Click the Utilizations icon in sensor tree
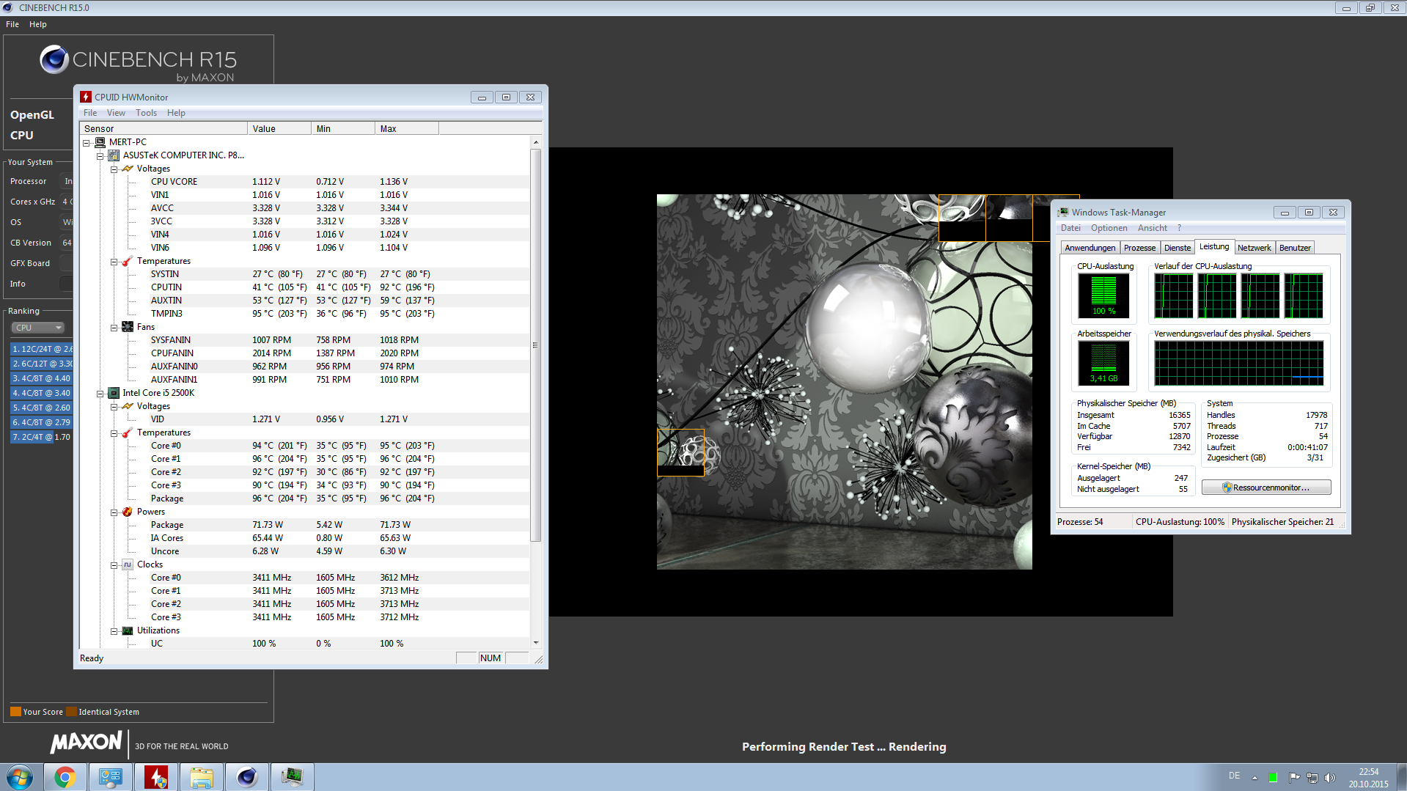The image size is (1407, 791). point(128,630)
